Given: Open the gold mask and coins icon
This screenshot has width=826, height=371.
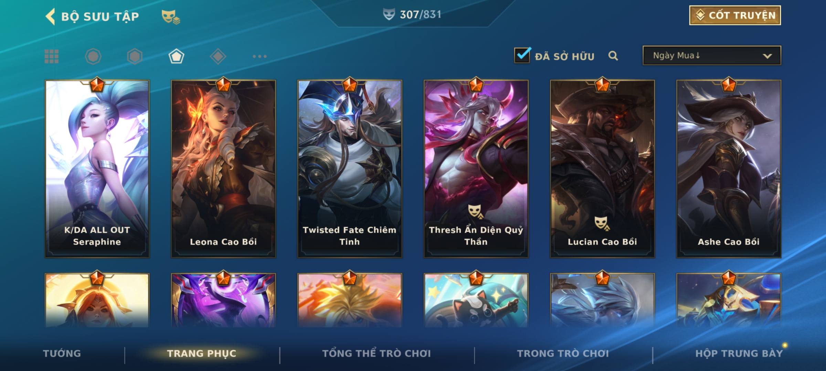Looking at the screenshot, I should tap(171, 17).
